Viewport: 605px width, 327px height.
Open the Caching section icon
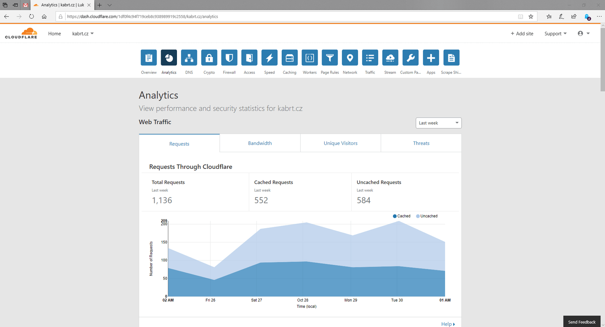pos(290,58)
